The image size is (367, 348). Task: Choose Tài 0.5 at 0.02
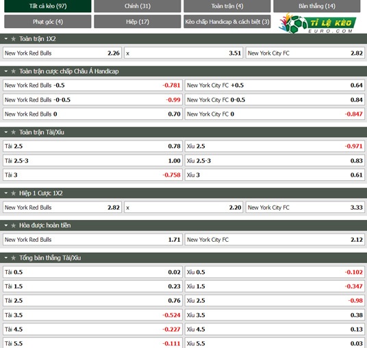click(x=92, y=272)
